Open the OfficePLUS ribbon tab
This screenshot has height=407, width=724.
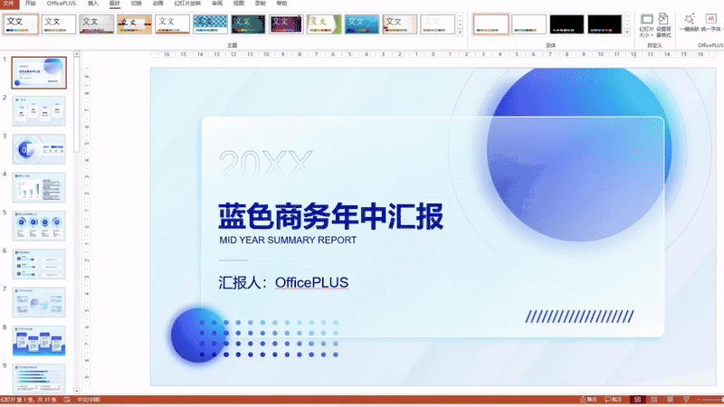[x=62, y=4]
